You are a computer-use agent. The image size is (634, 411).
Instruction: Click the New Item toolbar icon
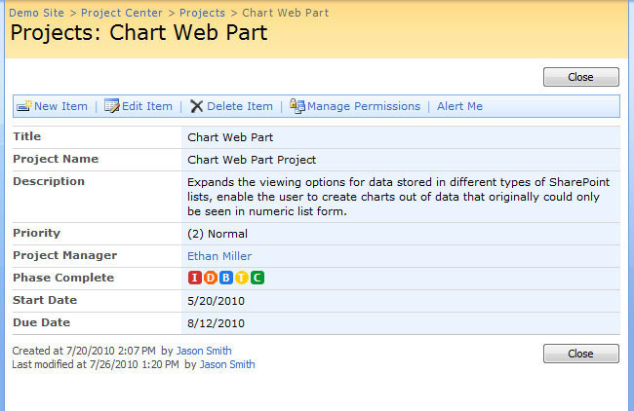coord(24,106)
